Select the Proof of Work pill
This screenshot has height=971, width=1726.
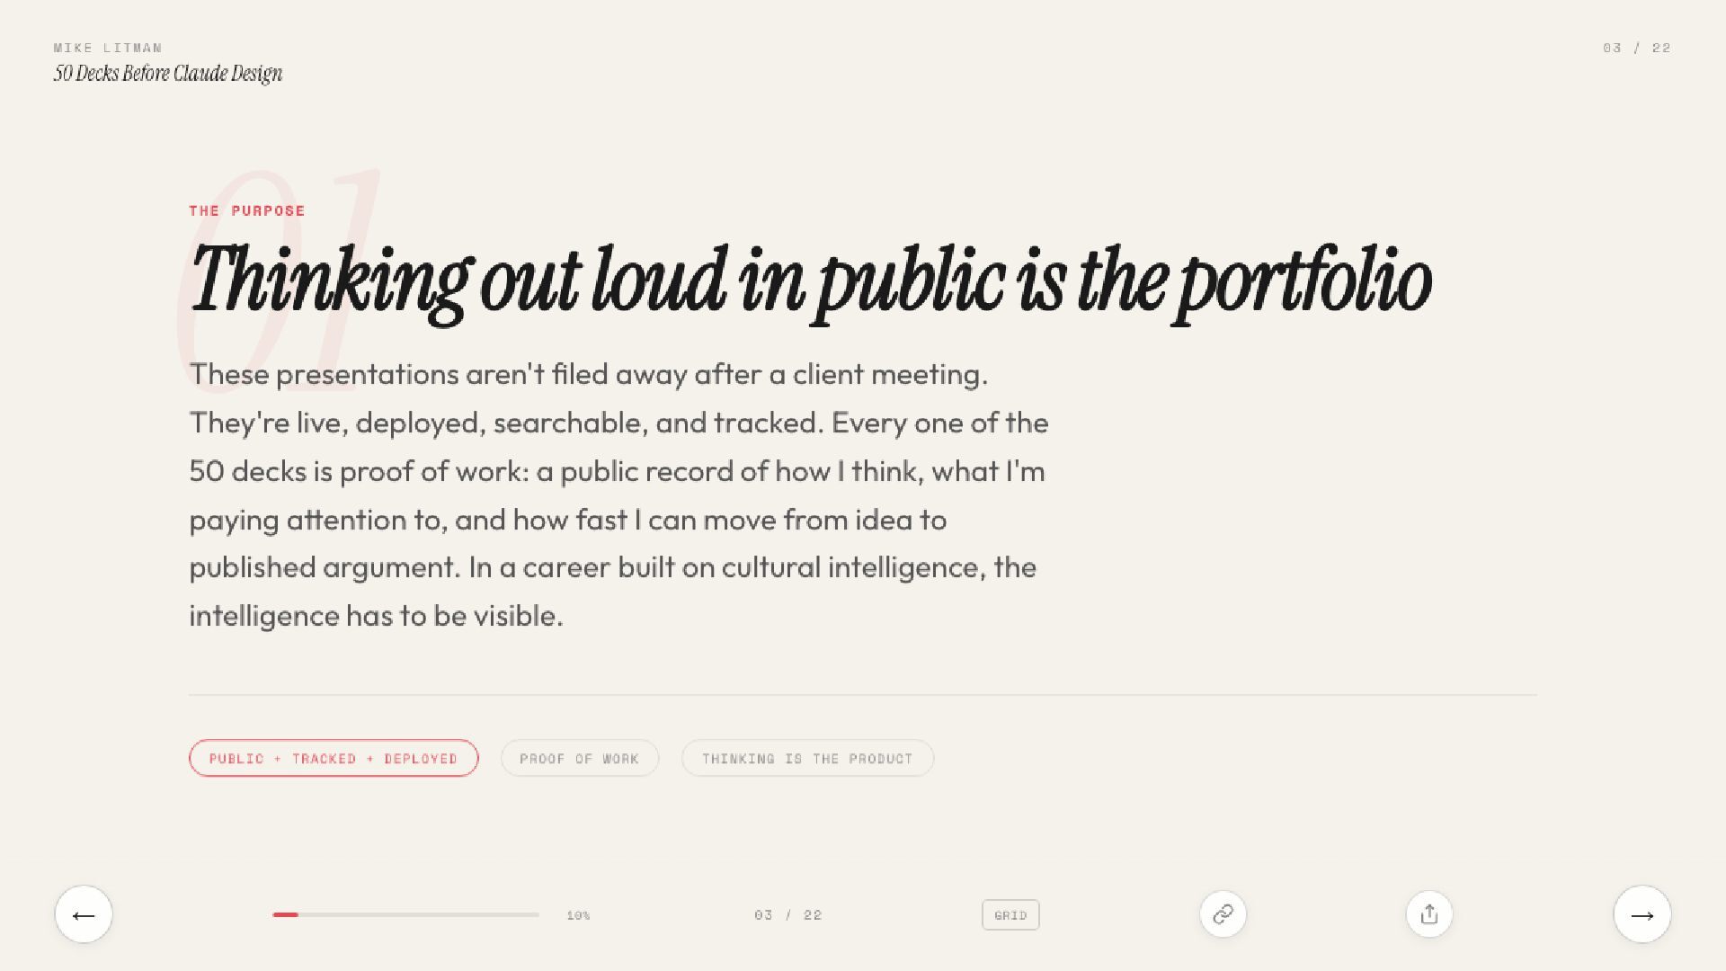[x=580, y=758]
